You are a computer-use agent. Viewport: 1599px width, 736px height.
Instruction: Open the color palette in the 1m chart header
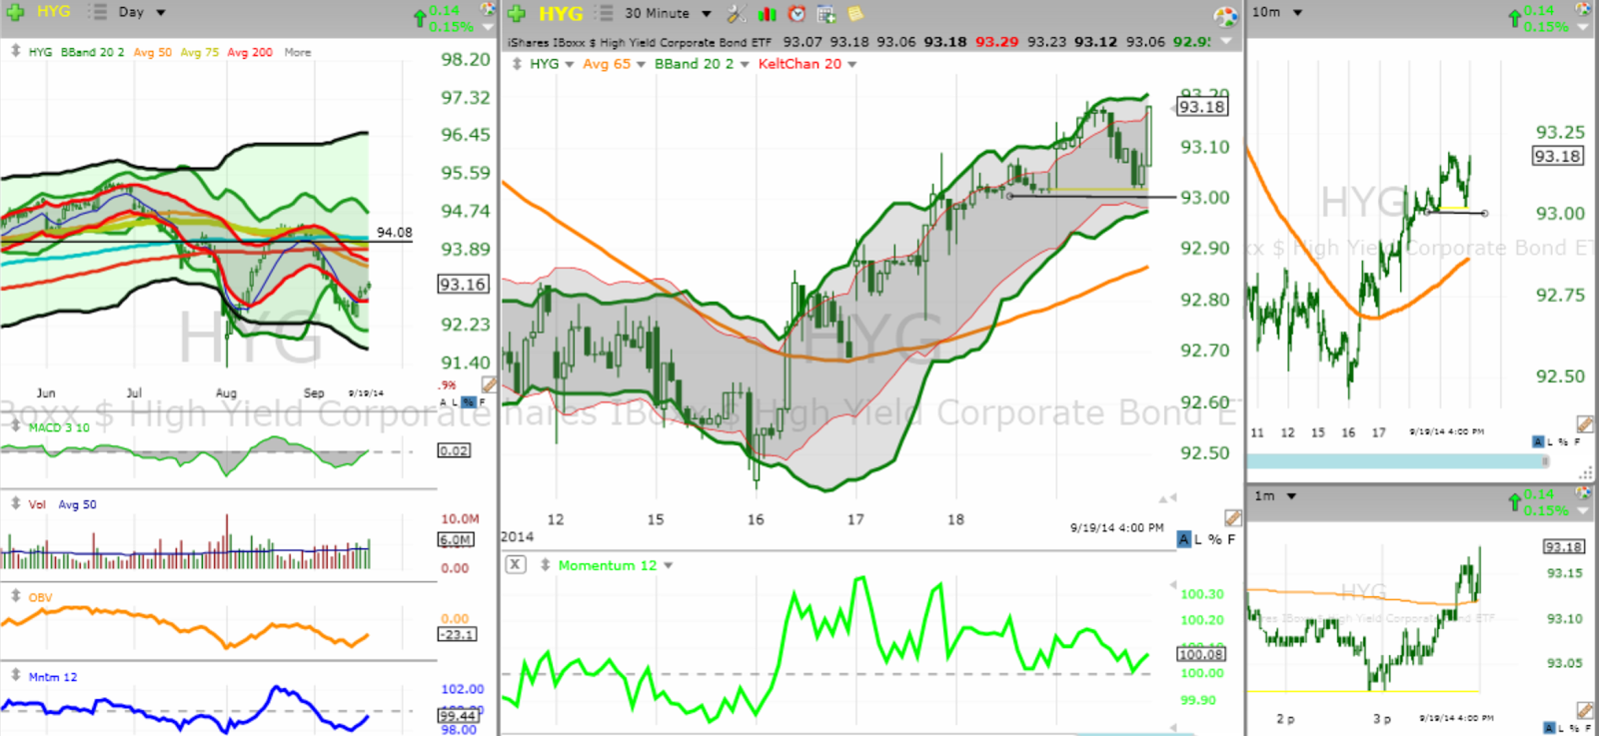(1583, 493)
